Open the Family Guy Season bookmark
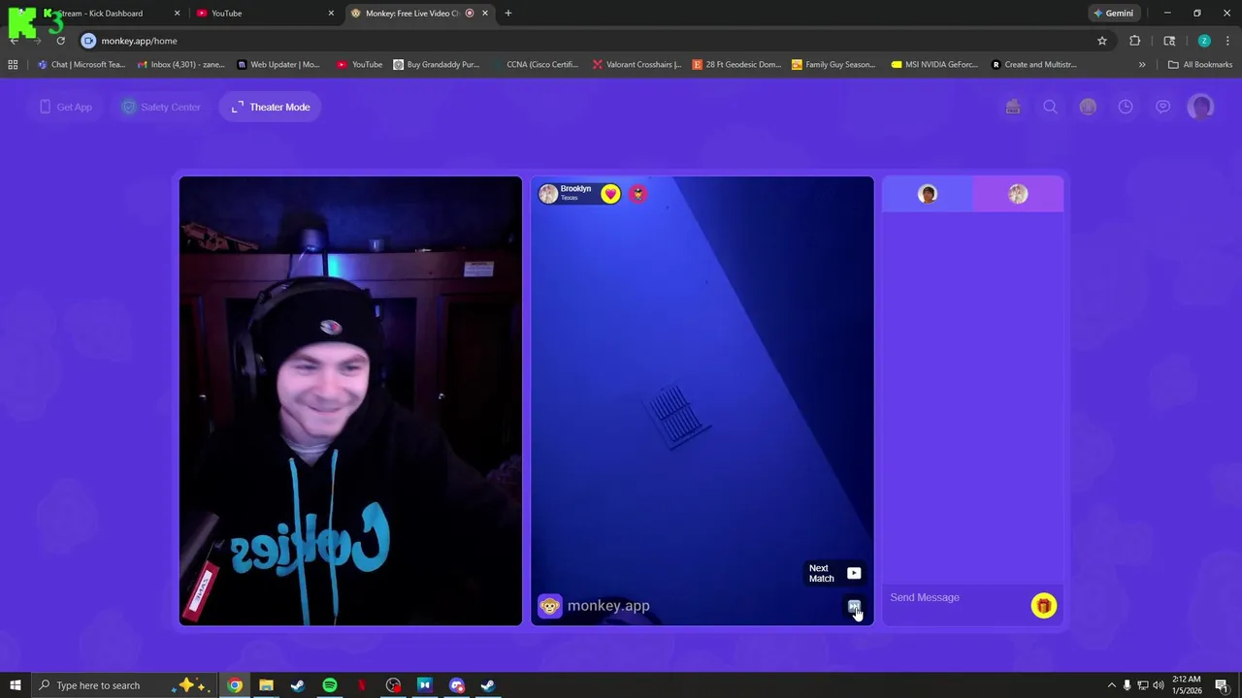Screen dimensions: 1242x698 click(834, 65)
